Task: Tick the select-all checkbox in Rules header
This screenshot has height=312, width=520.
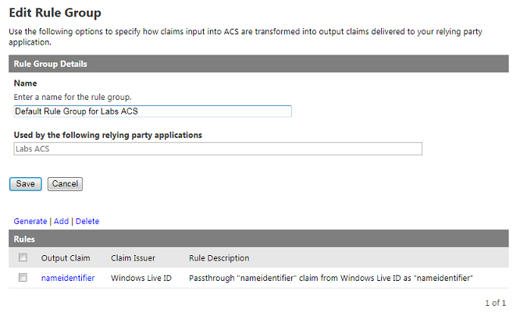Action: click(23, 257)
